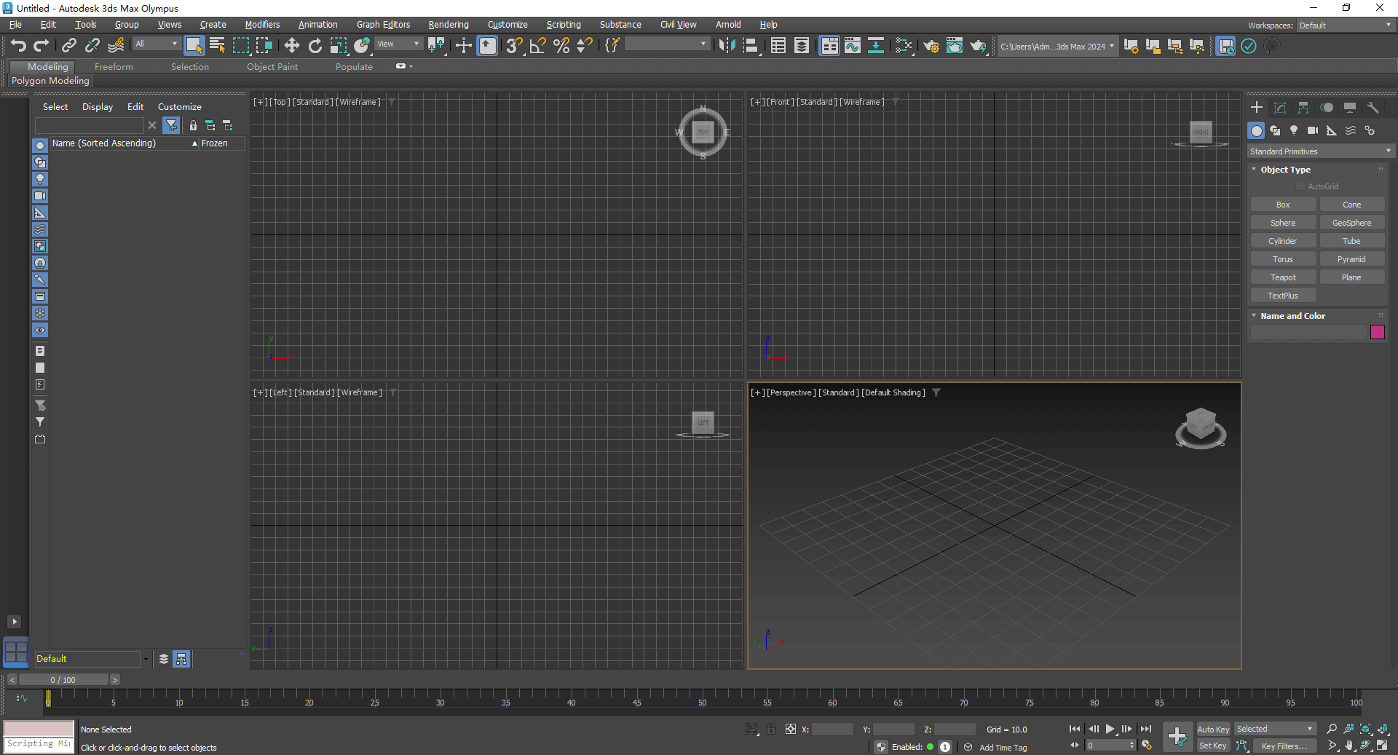The image size is (1398, 755).
Task: Click the Teapot primitive button
Action: point(1282,277)
